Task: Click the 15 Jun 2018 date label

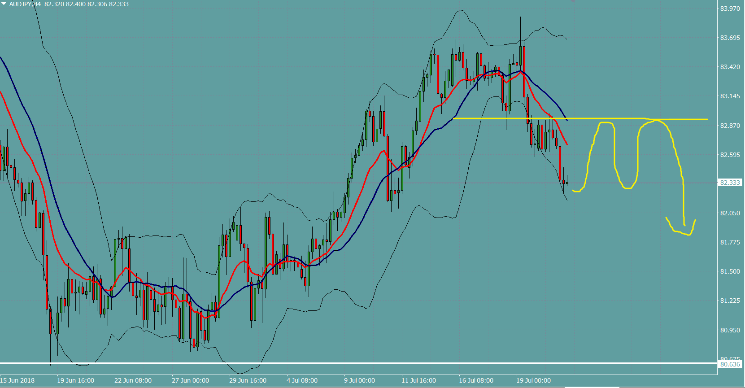Action: (x=17, y=380)
